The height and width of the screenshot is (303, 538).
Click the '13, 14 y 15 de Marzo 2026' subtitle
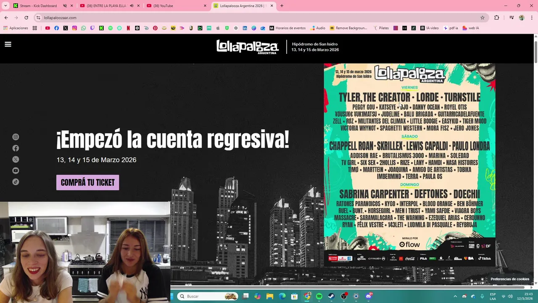(x=96, y=160)
